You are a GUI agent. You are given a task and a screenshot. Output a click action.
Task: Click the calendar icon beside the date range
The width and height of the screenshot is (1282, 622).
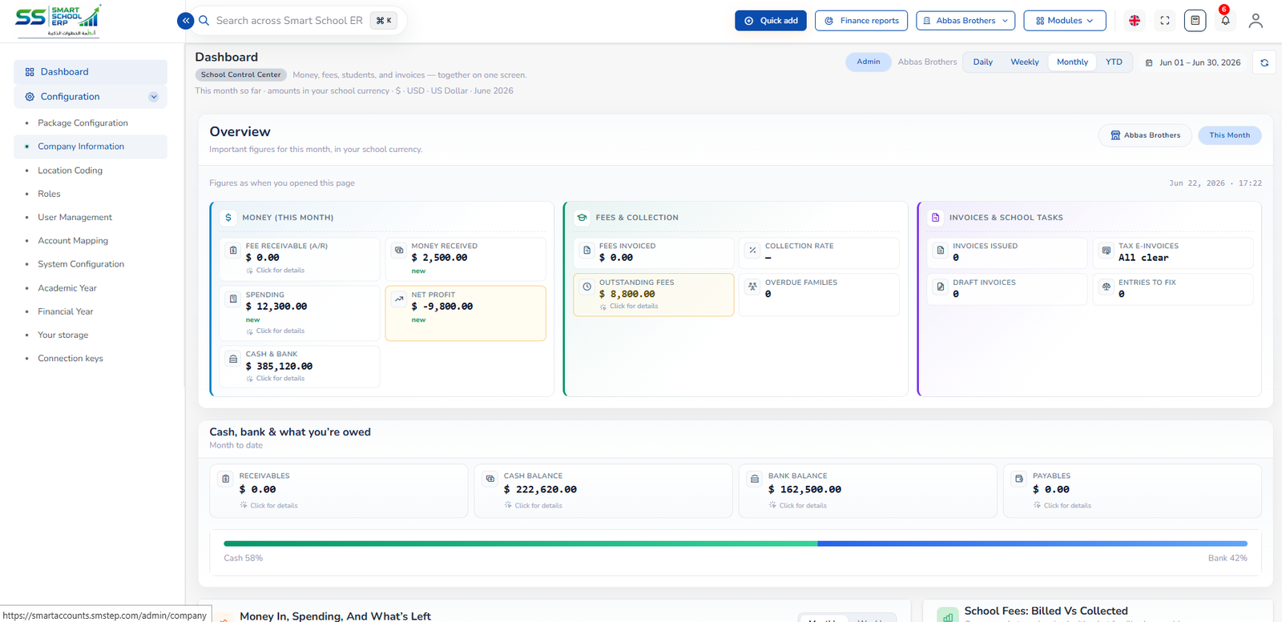[x=1149, y=62]
